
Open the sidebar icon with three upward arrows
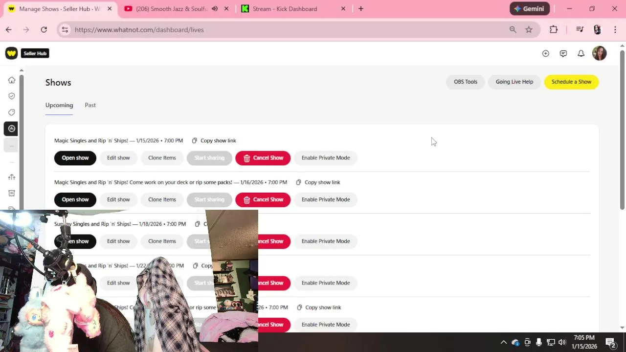[x=12, y=177]
